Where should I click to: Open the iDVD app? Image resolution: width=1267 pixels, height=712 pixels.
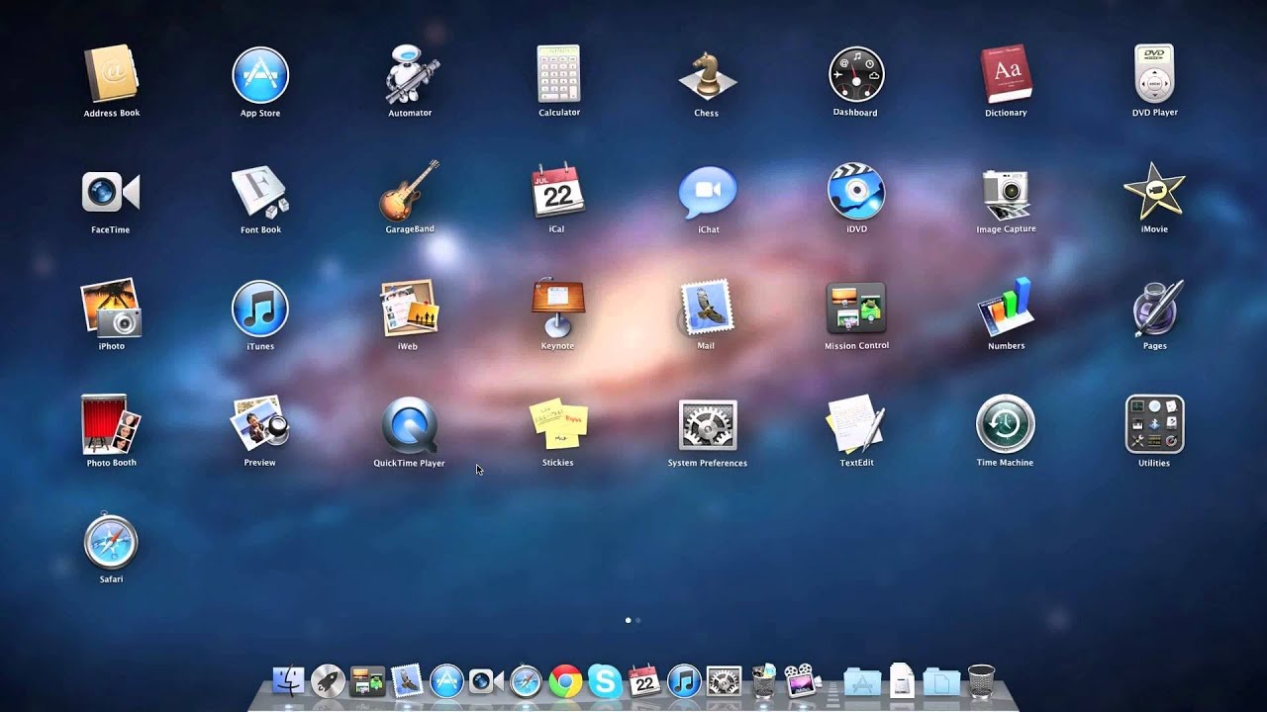tap(856, 191)
